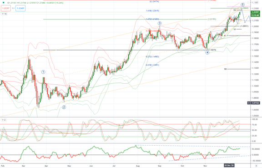Click the Aug label on time axis
The width and height of the screenshot is (262, 168).
tap(138, 166)
